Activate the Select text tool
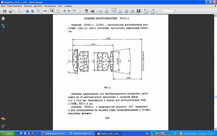 tap(52, 11)
